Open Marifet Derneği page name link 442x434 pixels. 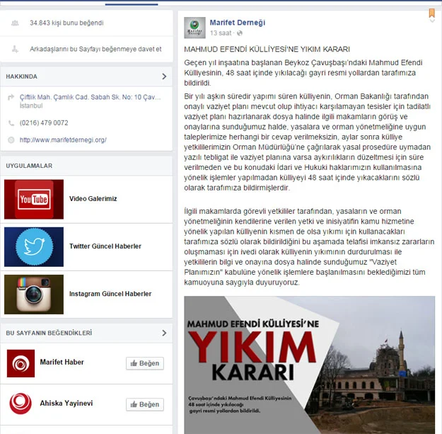pos(238,23)
